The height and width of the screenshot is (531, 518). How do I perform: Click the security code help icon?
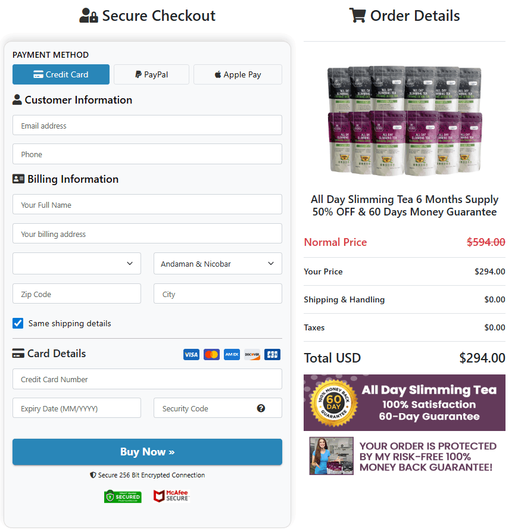(261, 408)
